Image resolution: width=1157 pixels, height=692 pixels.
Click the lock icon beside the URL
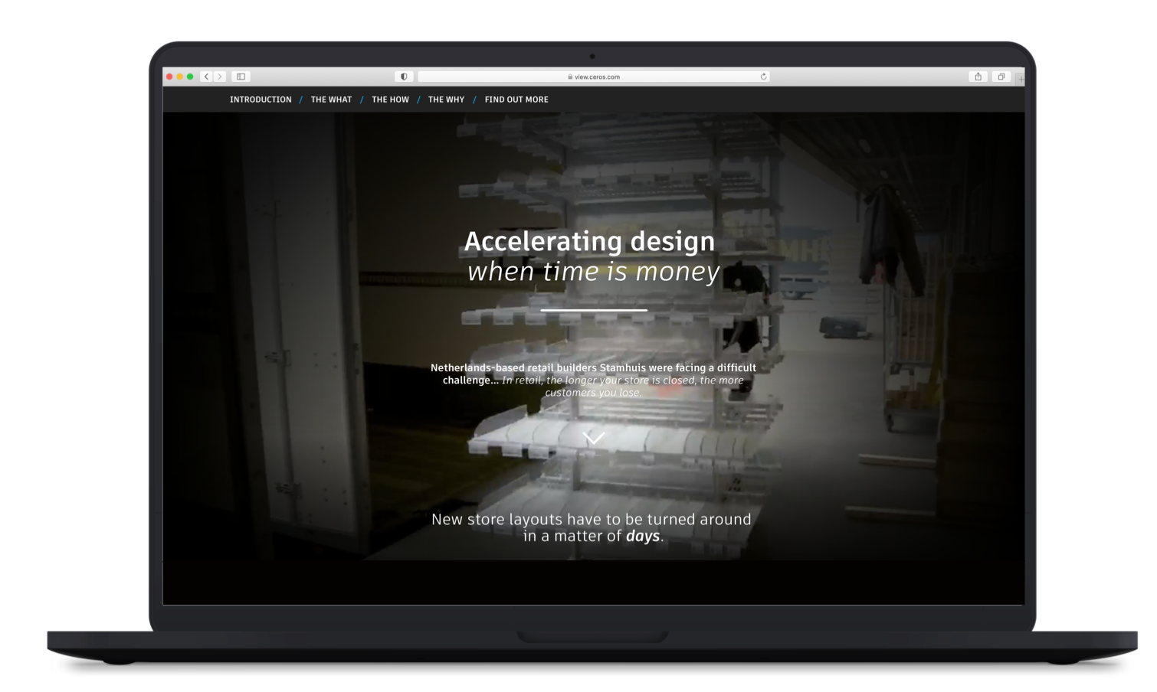pos(570,77)
